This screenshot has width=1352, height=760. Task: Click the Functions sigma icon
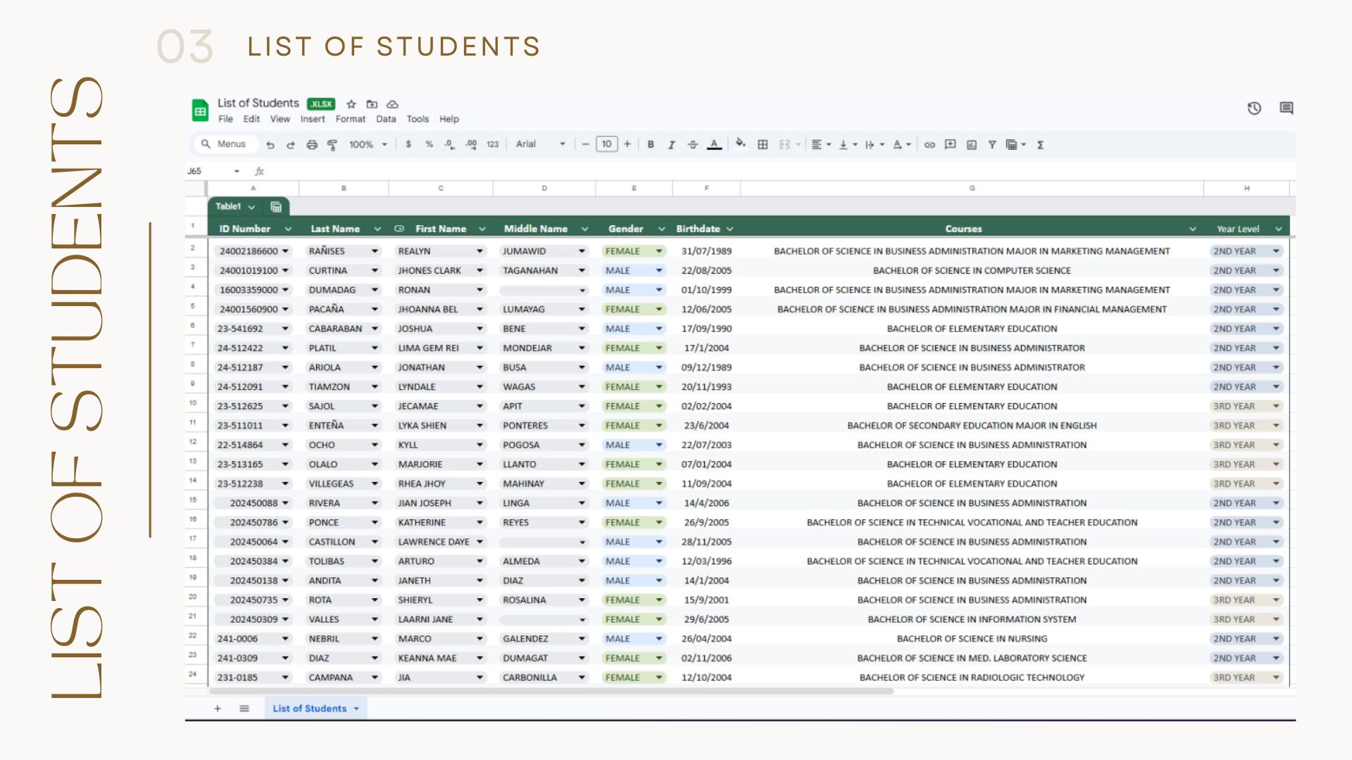[x=1040, y=145]
